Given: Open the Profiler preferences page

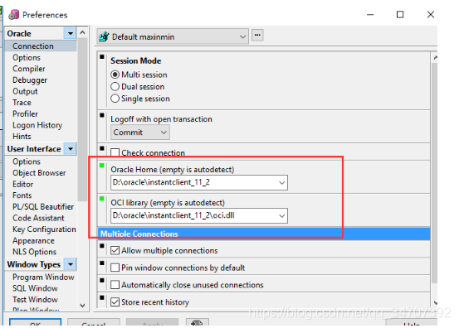Looking at the screenshot, I should pos(25,114).
